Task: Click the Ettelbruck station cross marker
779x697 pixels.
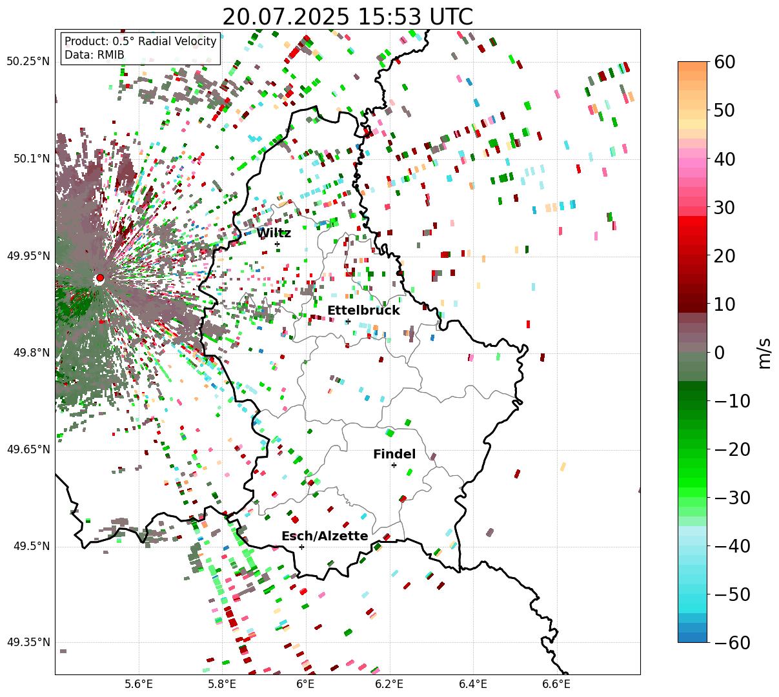Action: click(348, 321)
